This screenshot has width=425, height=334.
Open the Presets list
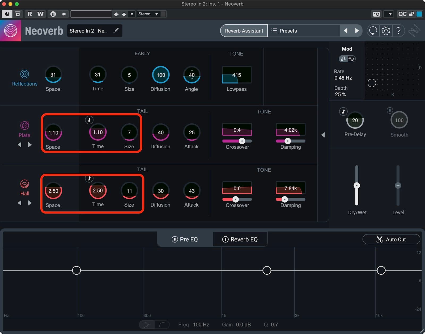[x=304, y=31]
